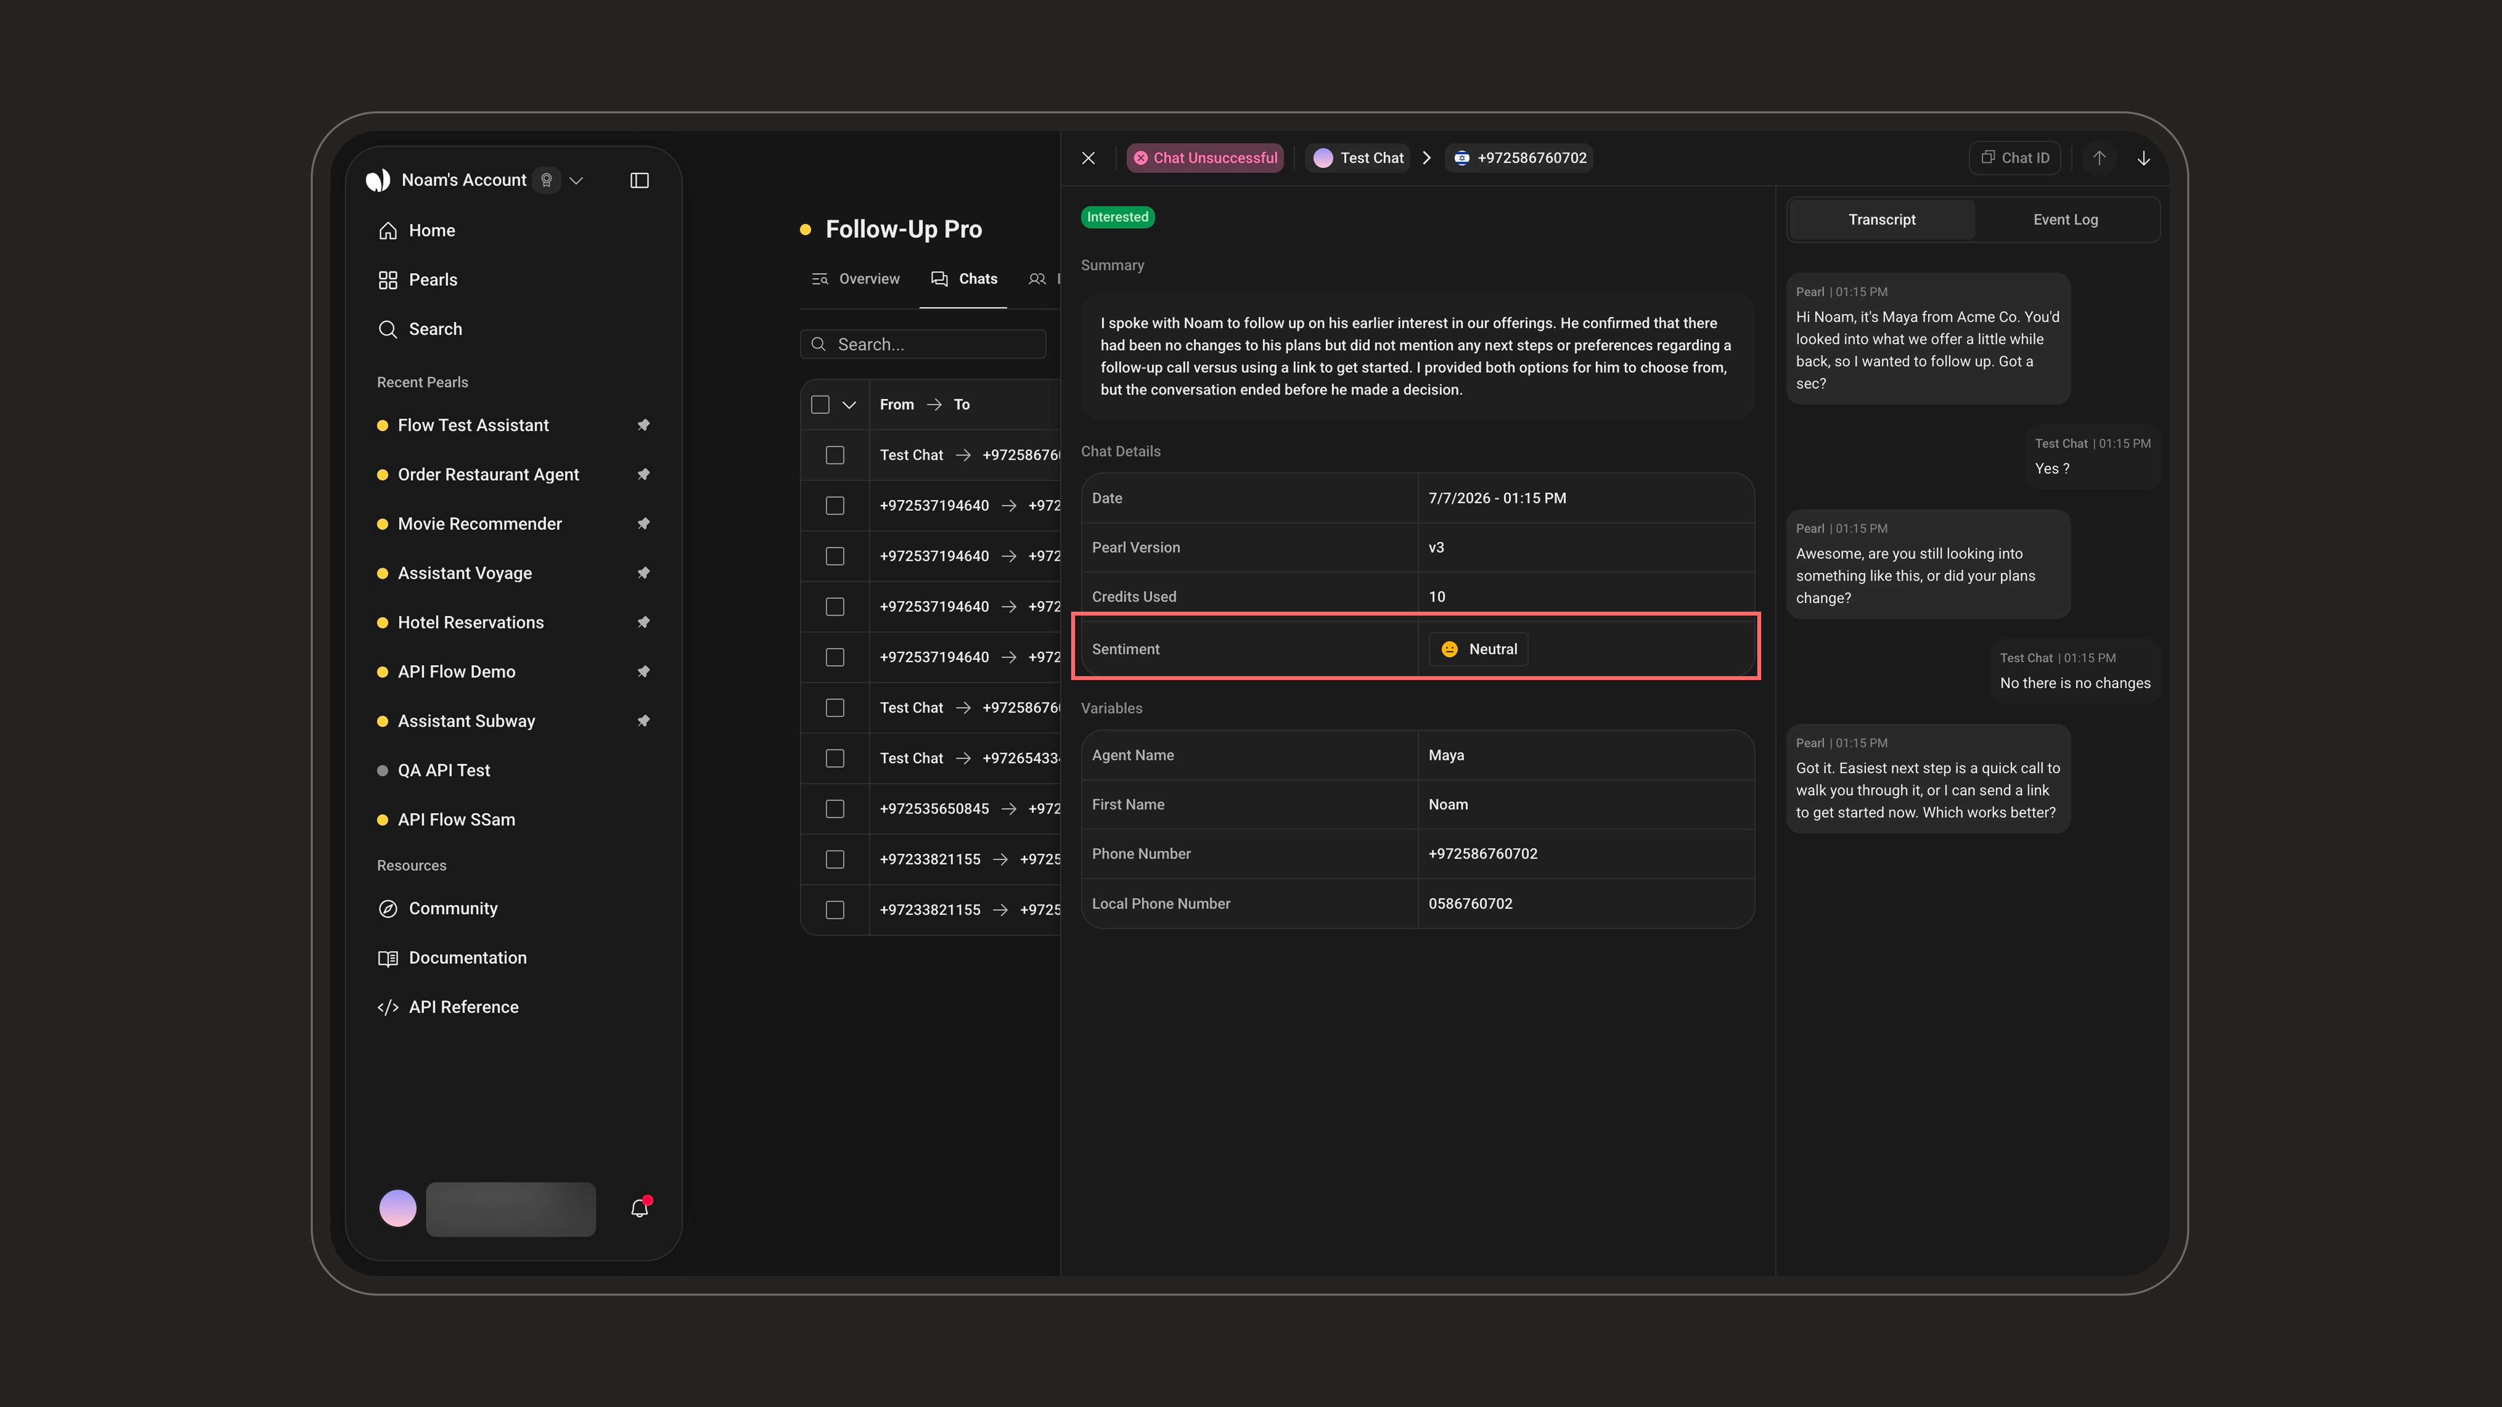Open Flow Test Assistant pearl

coord(473,426)
